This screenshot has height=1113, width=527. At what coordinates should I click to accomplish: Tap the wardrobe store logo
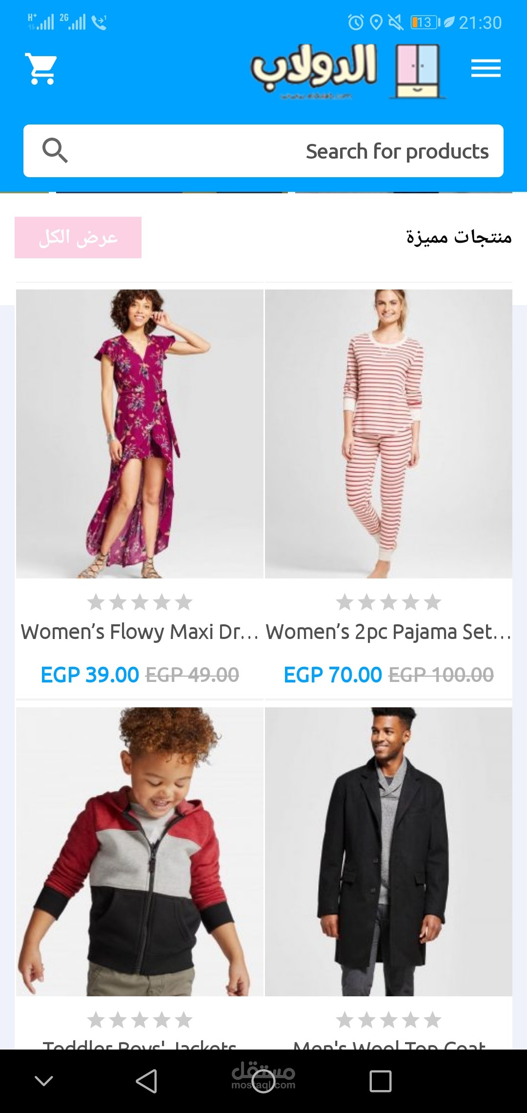[347, 70]
